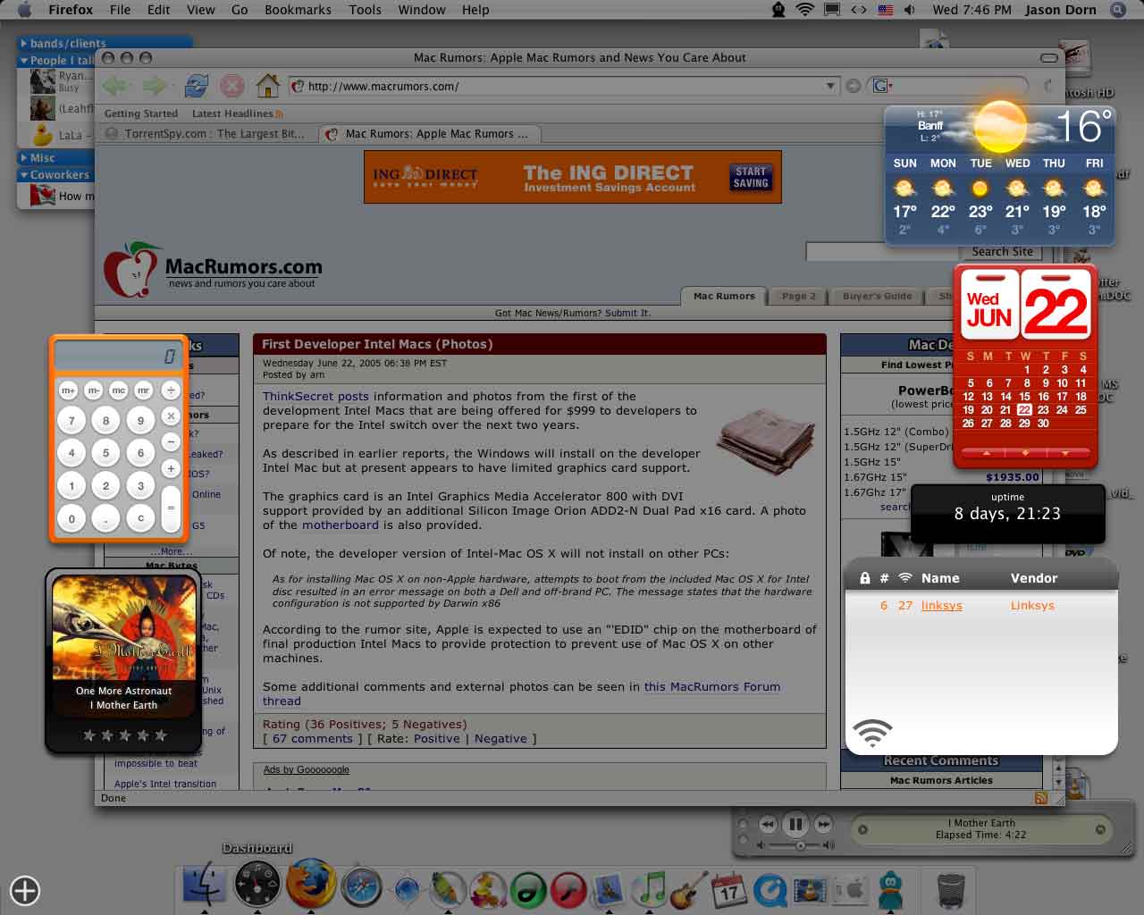The width and height of the screenshot is (1144, 915).
Task: Expand the Misc buddy group
Action: click(24, 157)
